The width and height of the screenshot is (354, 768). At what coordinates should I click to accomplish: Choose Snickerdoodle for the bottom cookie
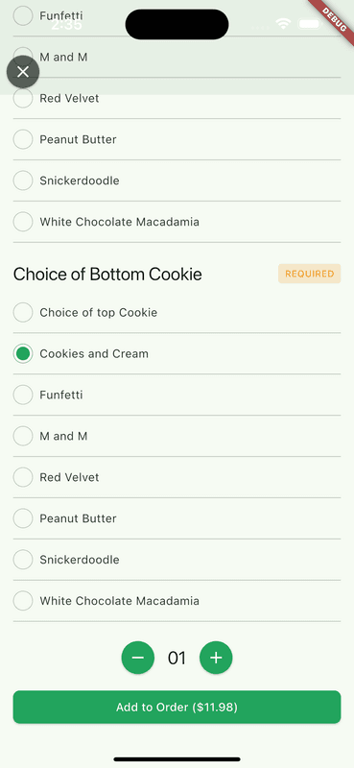pos(177,560)
